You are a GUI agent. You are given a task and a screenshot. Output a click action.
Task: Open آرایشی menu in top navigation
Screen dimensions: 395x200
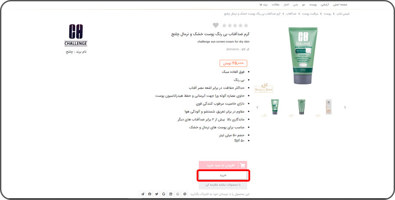pyautogui.click(x=325, y=4)
